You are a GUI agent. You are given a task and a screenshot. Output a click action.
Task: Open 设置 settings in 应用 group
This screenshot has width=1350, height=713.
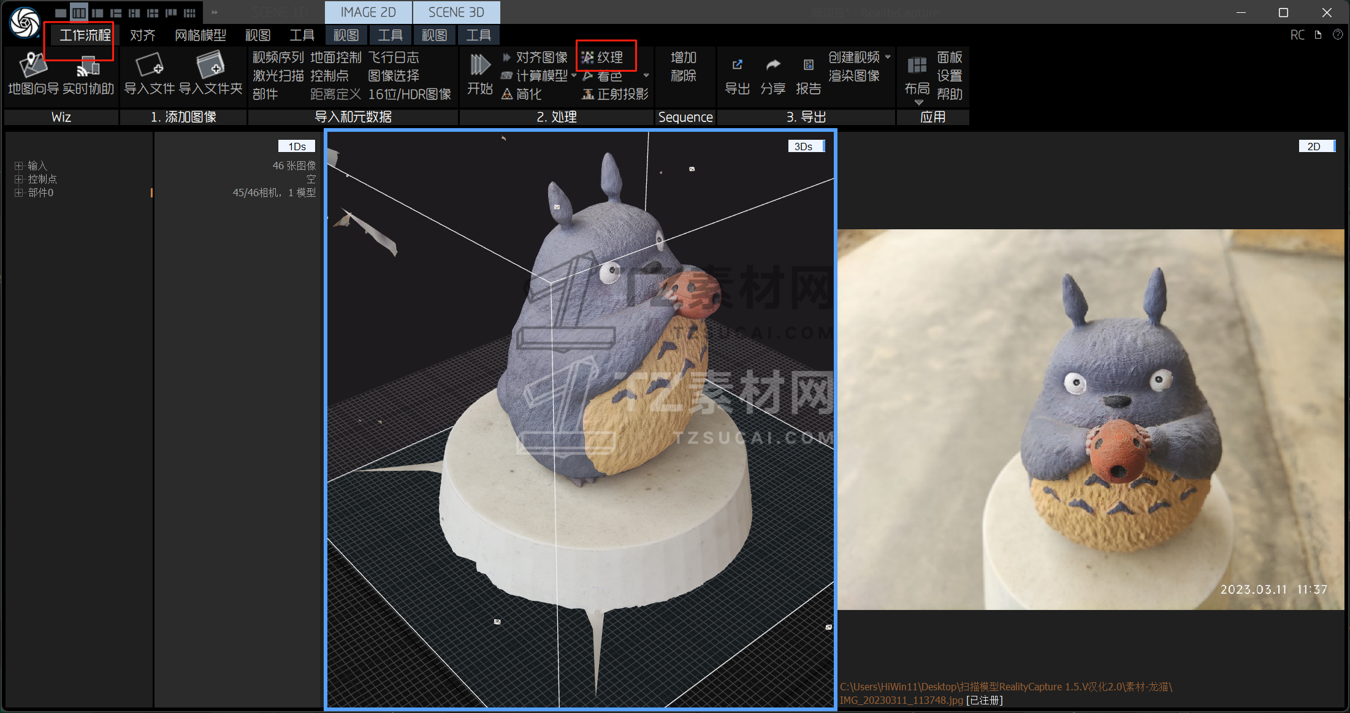949,76
